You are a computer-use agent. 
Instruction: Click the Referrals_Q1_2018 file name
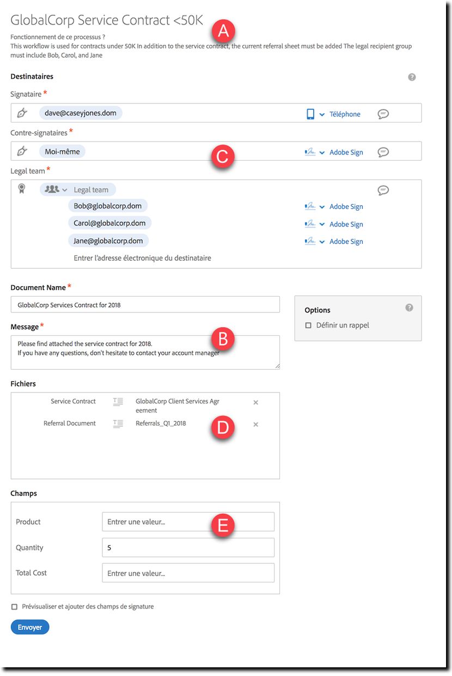[x=161, y=423]
